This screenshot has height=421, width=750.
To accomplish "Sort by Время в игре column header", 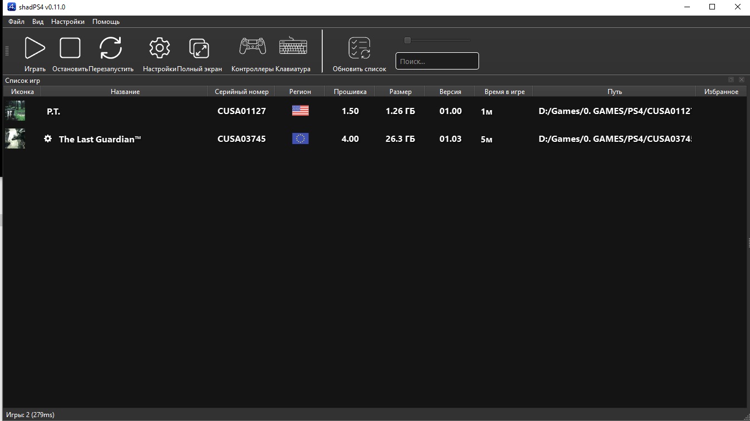I will point(504,92).
